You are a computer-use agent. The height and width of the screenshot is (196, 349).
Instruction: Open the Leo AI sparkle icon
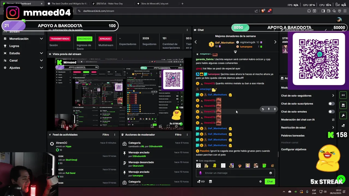(x=334, y=11)
